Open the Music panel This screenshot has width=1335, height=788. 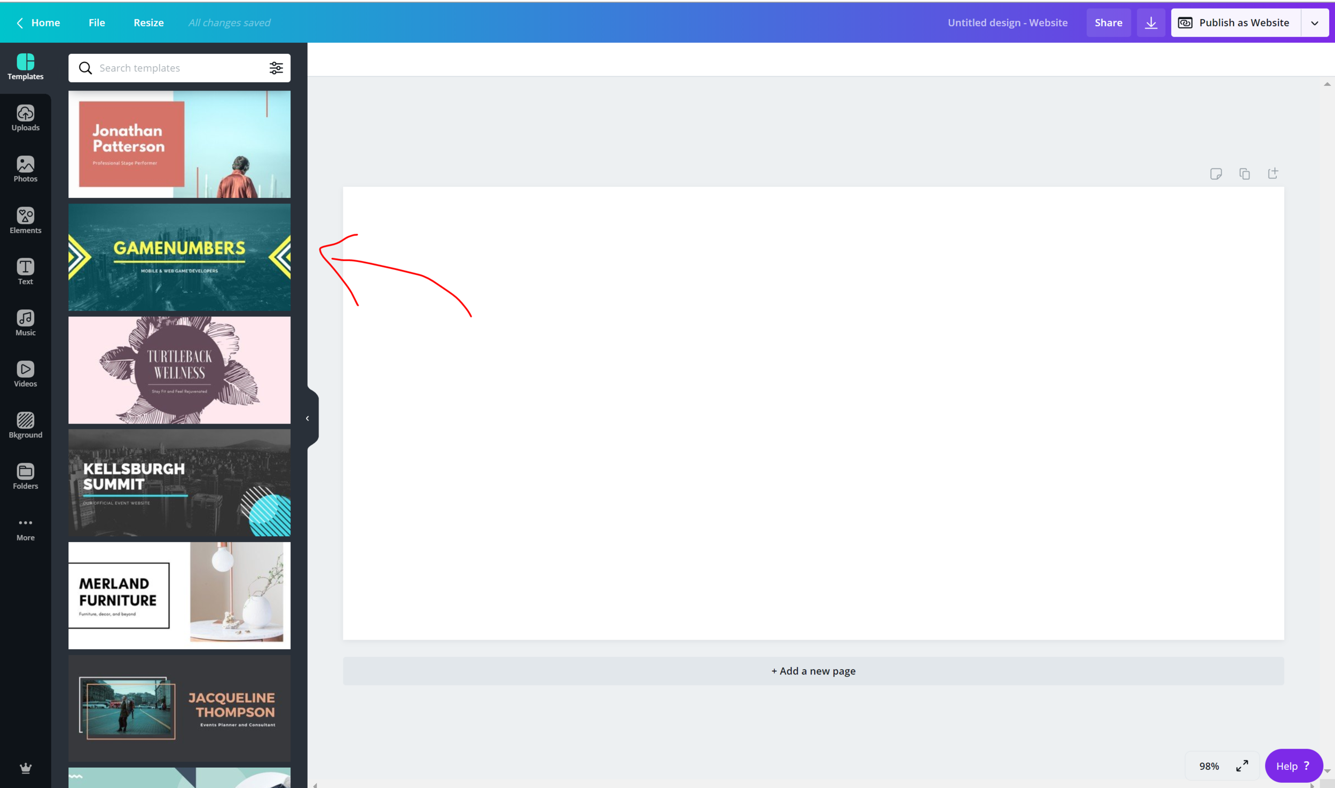[x=25, y=323]
